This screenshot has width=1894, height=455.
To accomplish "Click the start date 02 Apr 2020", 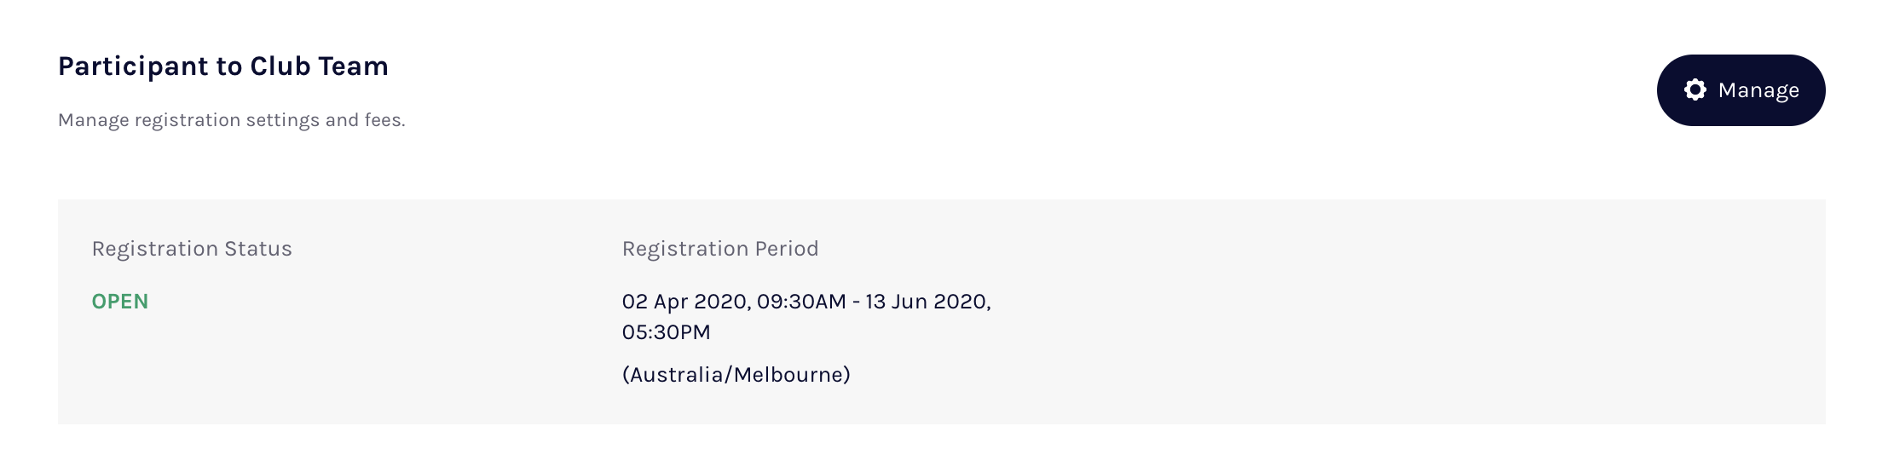I will (685, 302).
